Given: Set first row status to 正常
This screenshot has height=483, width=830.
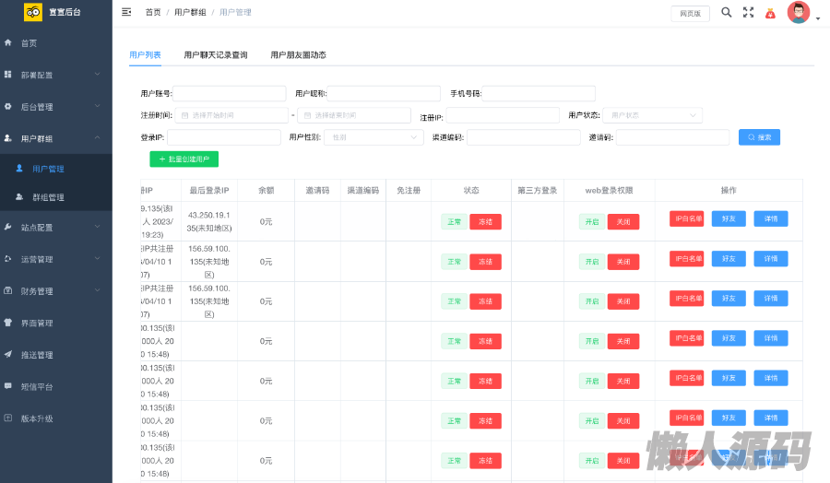Looking at the screenshot, I should 454,221.
